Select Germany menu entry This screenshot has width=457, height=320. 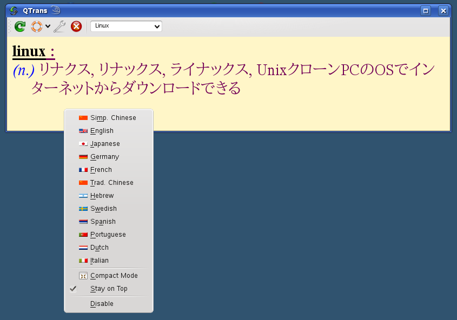109,157
